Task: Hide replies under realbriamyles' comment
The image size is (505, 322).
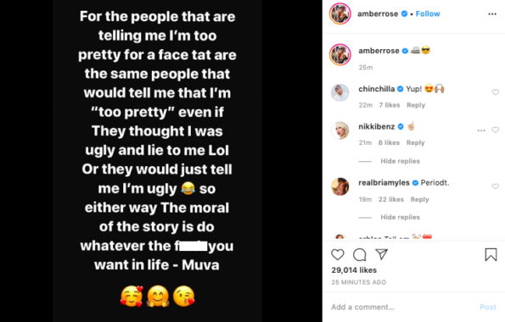Action: pos(400,217)
